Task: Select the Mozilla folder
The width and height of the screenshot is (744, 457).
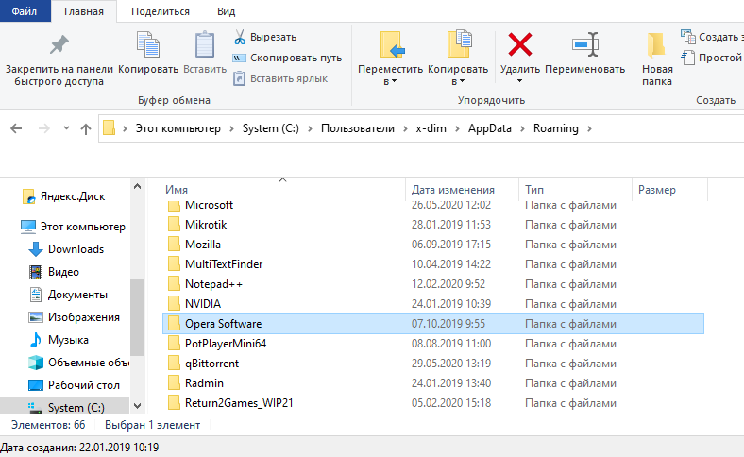Action: [433, 245]
